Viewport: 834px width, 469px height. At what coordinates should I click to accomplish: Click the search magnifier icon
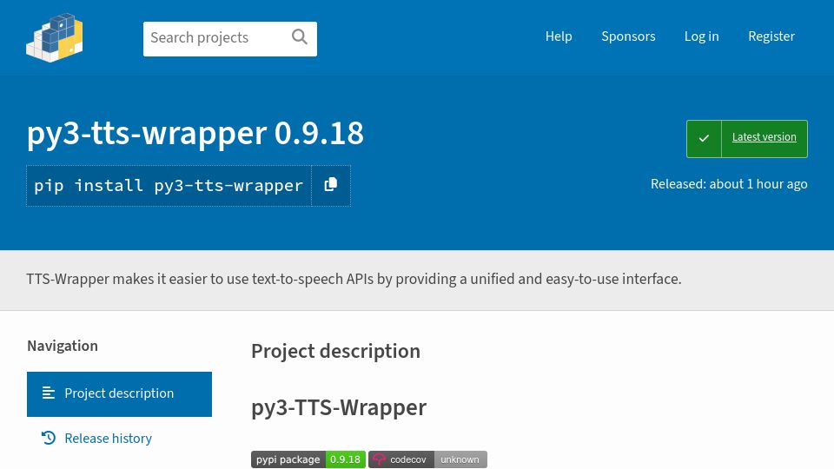300,36
